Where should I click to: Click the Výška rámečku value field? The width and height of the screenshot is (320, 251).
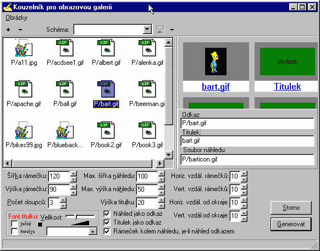[x=59, y=189]
